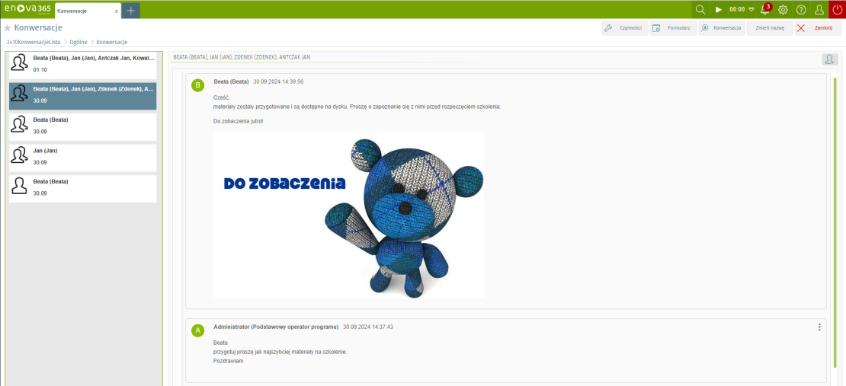The width and height of the screenshot is (846, 386).
Task: Open the help question mark icon
Action: pos(801,10)
